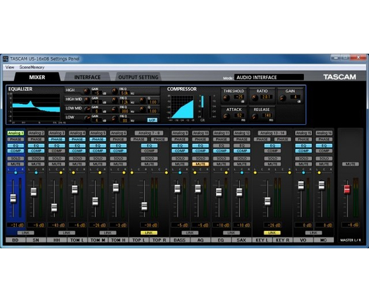369x302 pixels.
Task: Click the HH channel fader handle
Action: click(54, 207)
